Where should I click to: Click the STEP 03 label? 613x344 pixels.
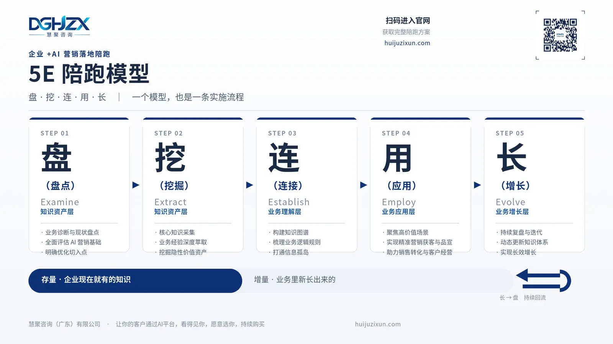[282, 133]
